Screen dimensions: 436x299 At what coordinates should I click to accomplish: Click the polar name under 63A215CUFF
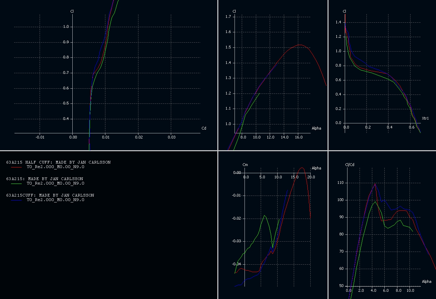click(55, 200)
